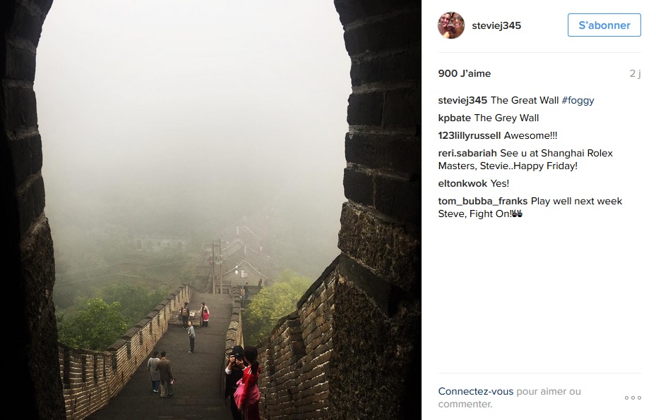
Task: Open the reri.sabariah commenter profile
Action: tap(467, 153)
